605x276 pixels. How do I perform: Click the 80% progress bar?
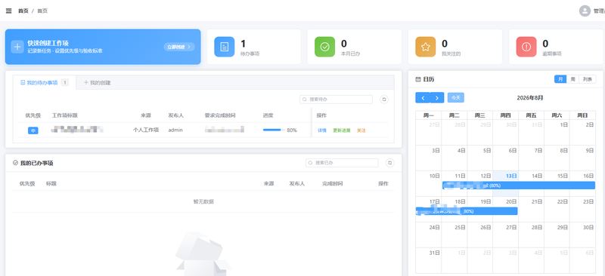pos(274,130)
